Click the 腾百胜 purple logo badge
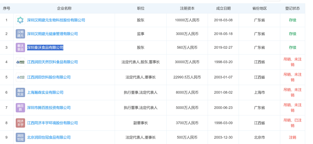 pos(20,108)
